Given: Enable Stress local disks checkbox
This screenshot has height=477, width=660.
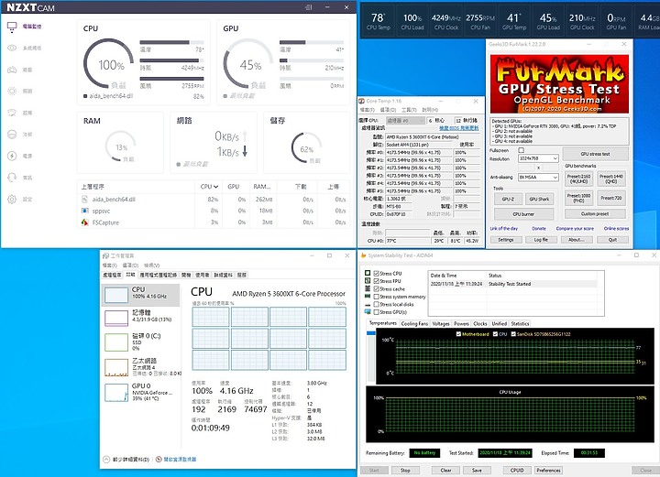Looking at the screenshot, I should tap(377, 304).
